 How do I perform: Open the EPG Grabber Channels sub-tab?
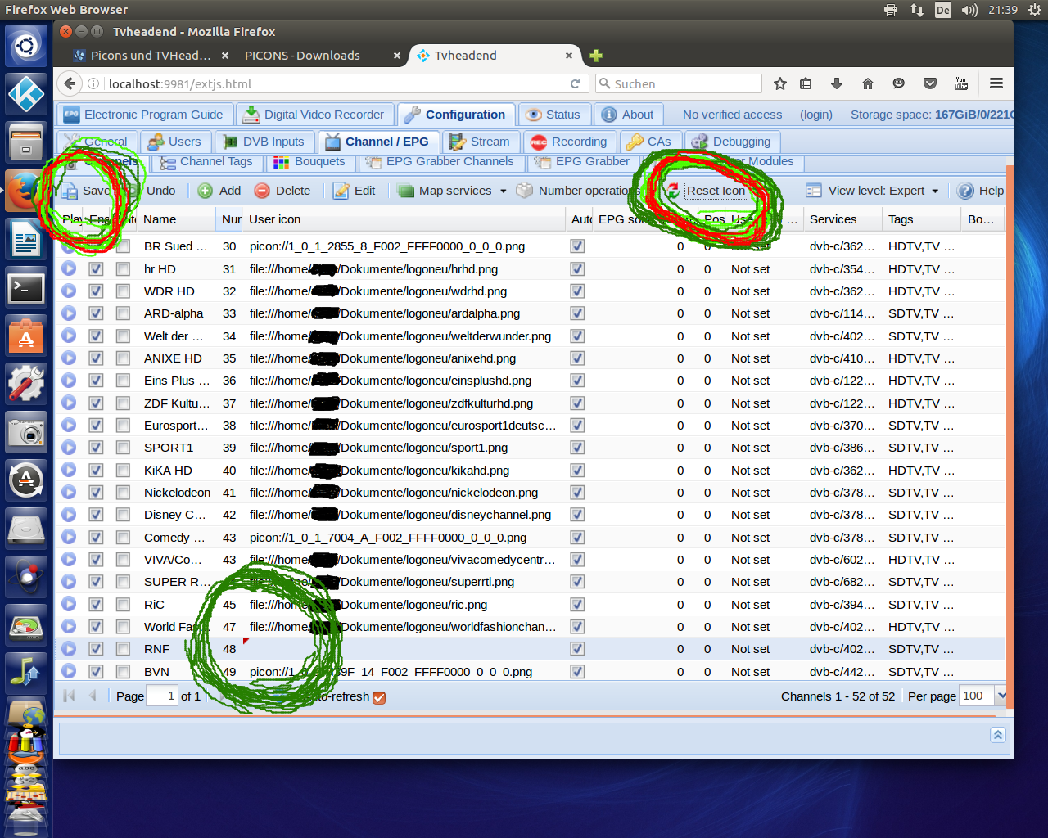point(440,162)
